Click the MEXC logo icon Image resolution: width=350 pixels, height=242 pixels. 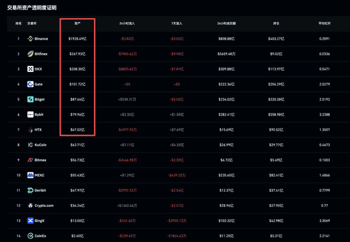[31, 174]
